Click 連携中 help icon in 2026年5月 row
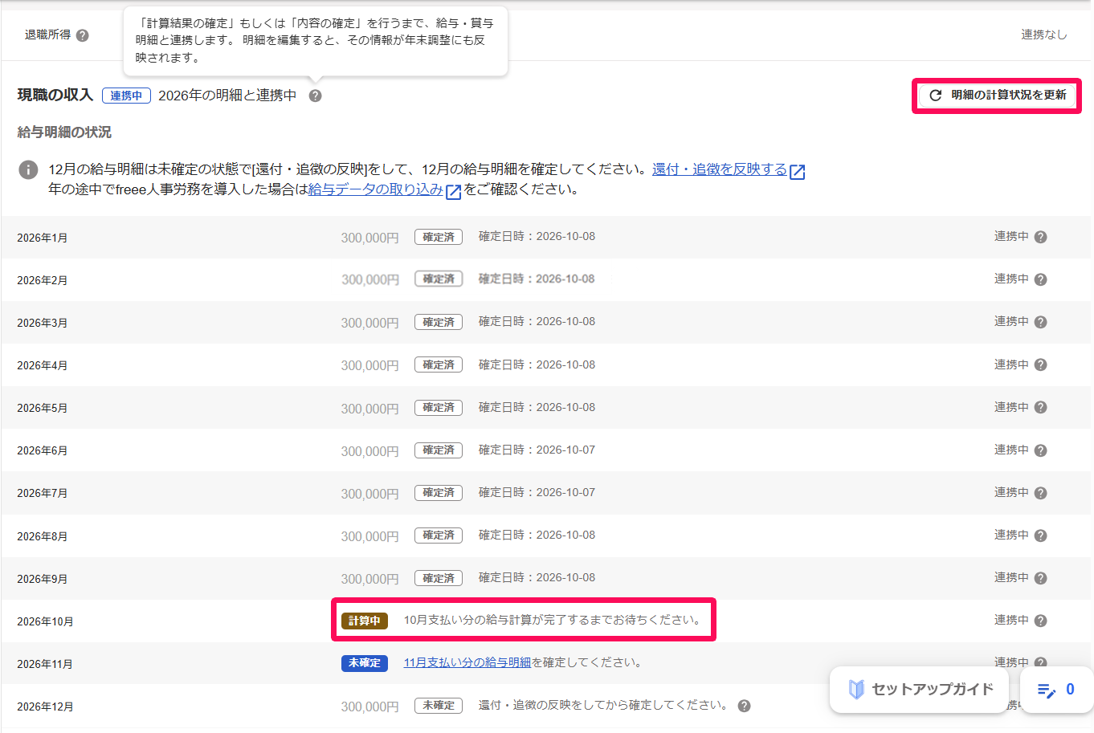This screenshot has height=733, width=1094. point(1040,407)
